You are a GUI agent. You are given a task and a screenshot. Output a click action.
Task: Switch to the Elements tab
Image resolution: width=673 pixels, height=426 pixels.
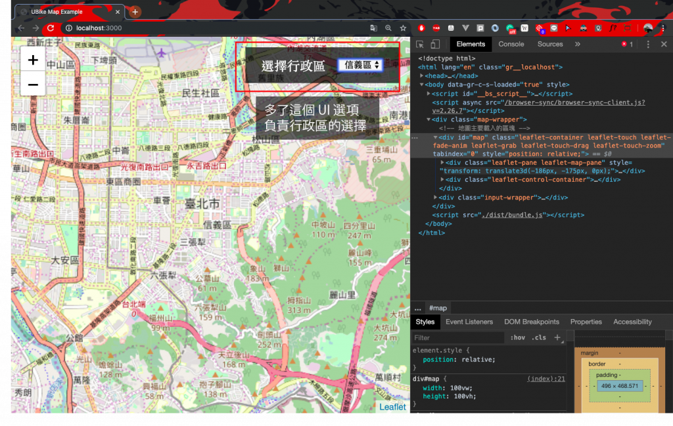click(x=471, y=44)
